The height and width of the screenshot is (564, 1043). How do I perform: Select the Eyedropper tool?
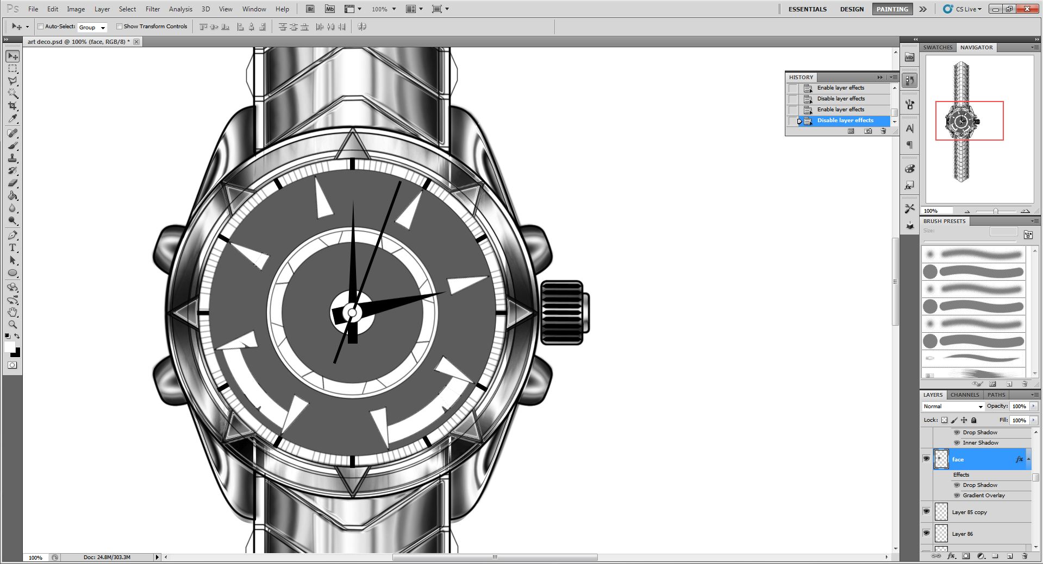point(13,119)
